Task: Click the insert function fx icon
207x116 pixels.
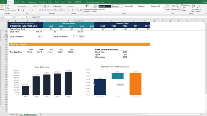Action: tap(27, 17)
